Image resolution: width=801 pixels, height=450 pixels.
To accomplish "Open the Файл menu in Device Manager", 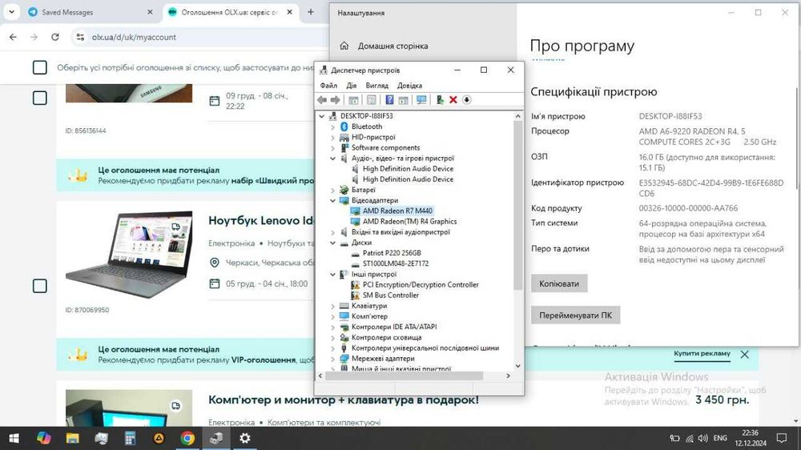I will (x=328, y=86).
